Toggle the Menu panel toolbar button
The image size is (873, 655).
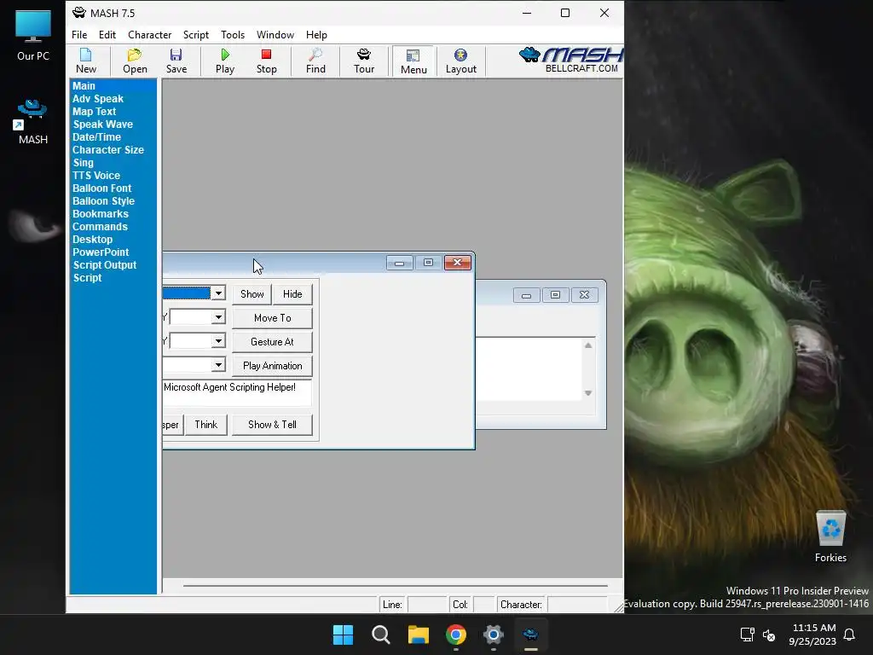tap(413, 61)
